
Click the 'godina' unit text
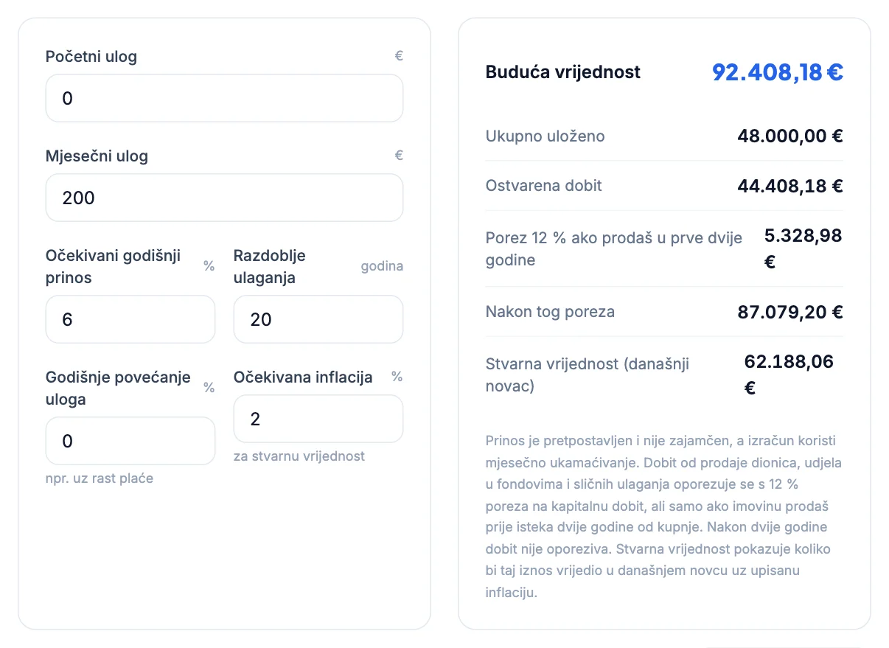[x=382, y=266]
